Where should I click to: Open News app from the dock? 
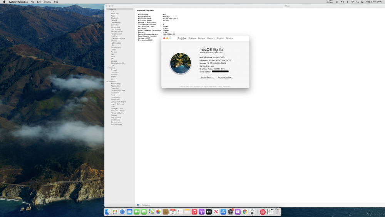pos(216,212)
